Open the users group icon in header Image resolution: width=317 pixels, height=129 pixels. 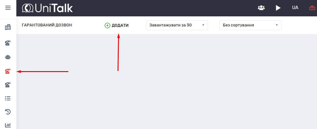pos(261,8)
